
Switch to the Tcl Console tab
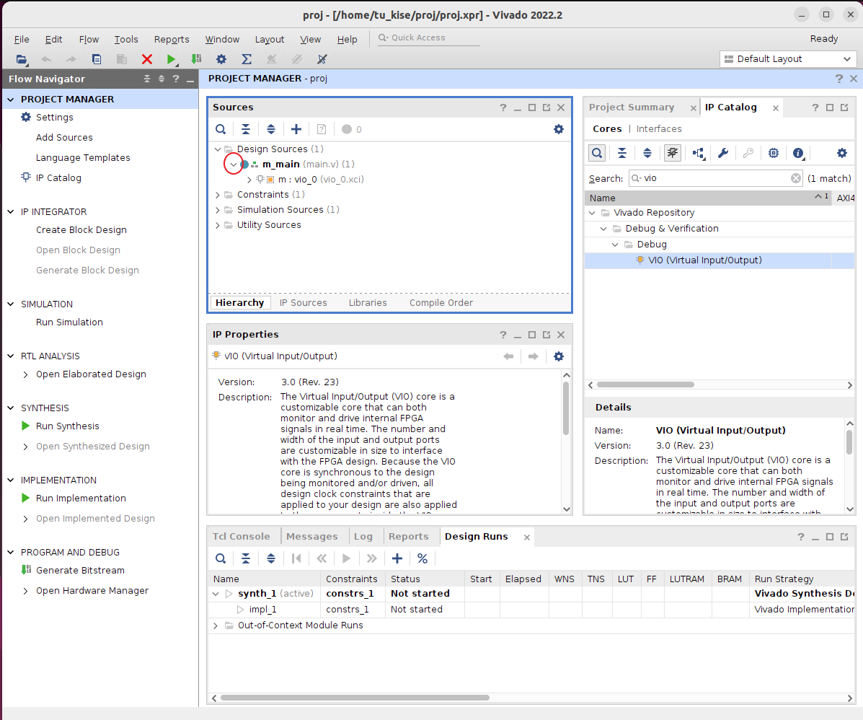(242, 537)
